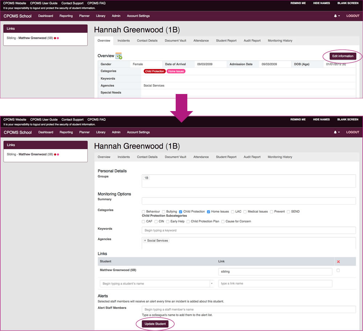Open the Planner menu on the Overview page
363x331 pixels.
coord(84,16)
